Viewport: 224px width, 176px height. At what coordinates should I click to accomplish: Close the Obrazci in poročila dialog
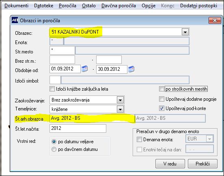[x=215, y=21]
